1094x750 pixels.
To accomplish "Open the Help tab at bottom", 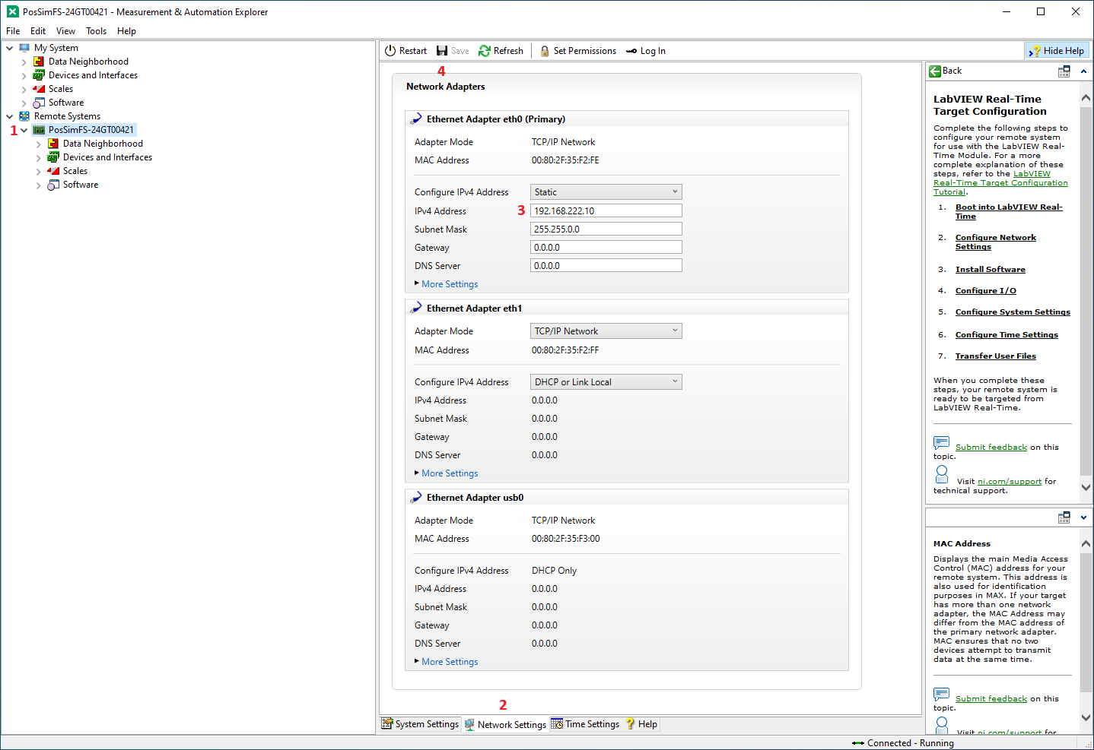I will coord(641,724).
